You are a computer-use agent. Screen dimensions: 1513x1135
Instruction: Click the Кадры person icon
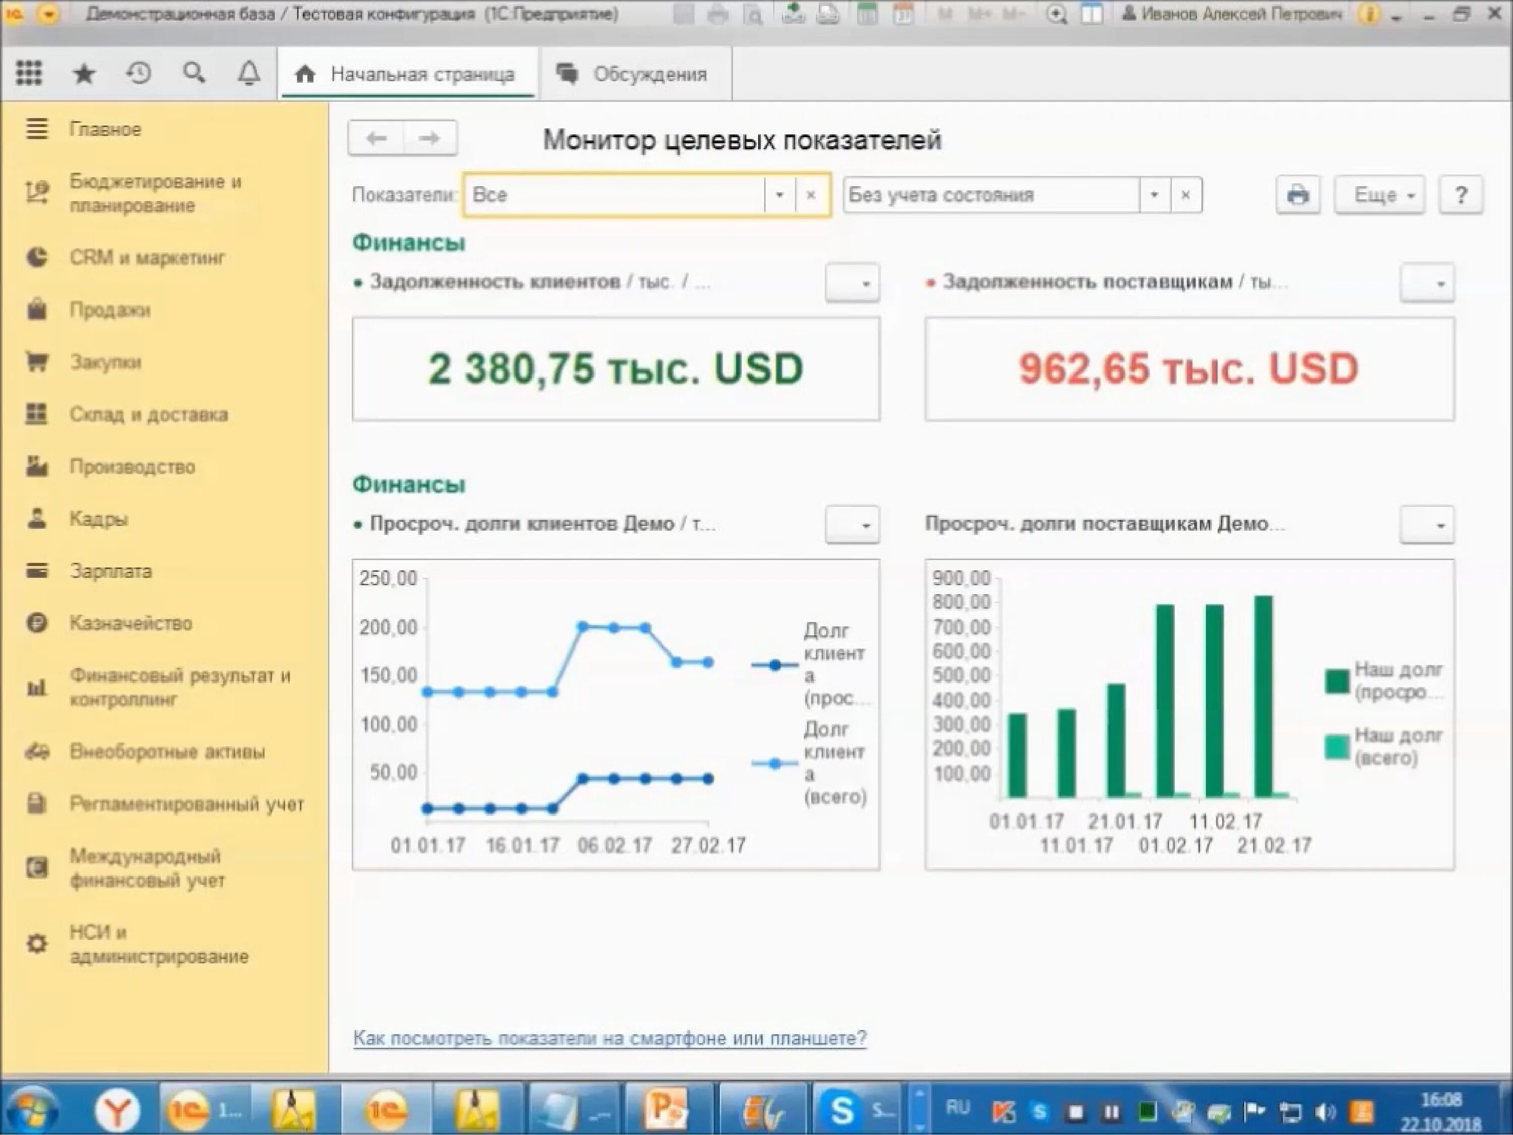point(37,519)
